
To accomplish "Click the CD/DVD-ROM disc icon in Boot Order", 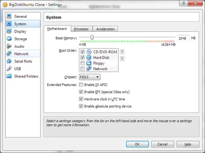I will tap(89, 52).
